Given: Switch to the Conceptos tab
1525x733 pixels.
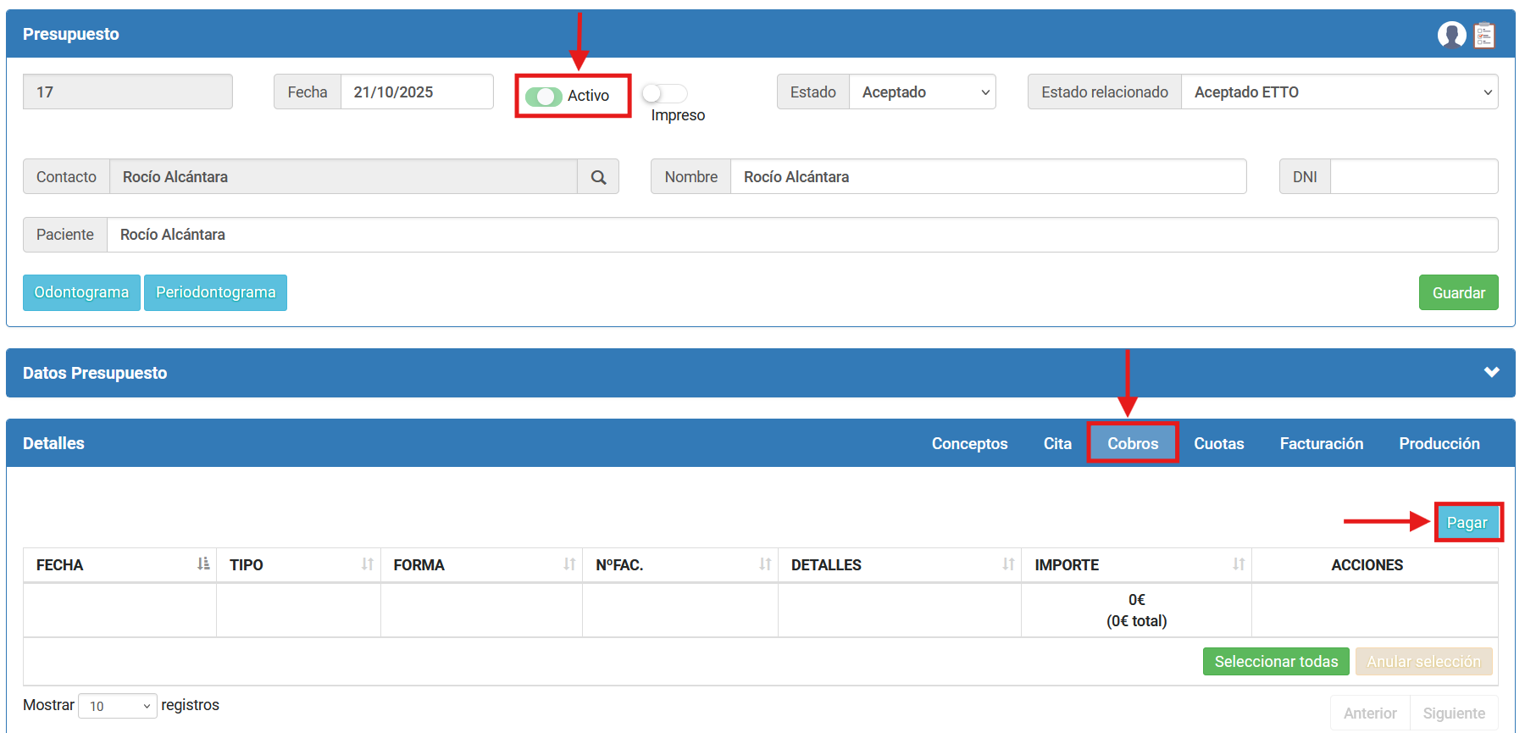Looking at the screenshot, I should point(969,443).
